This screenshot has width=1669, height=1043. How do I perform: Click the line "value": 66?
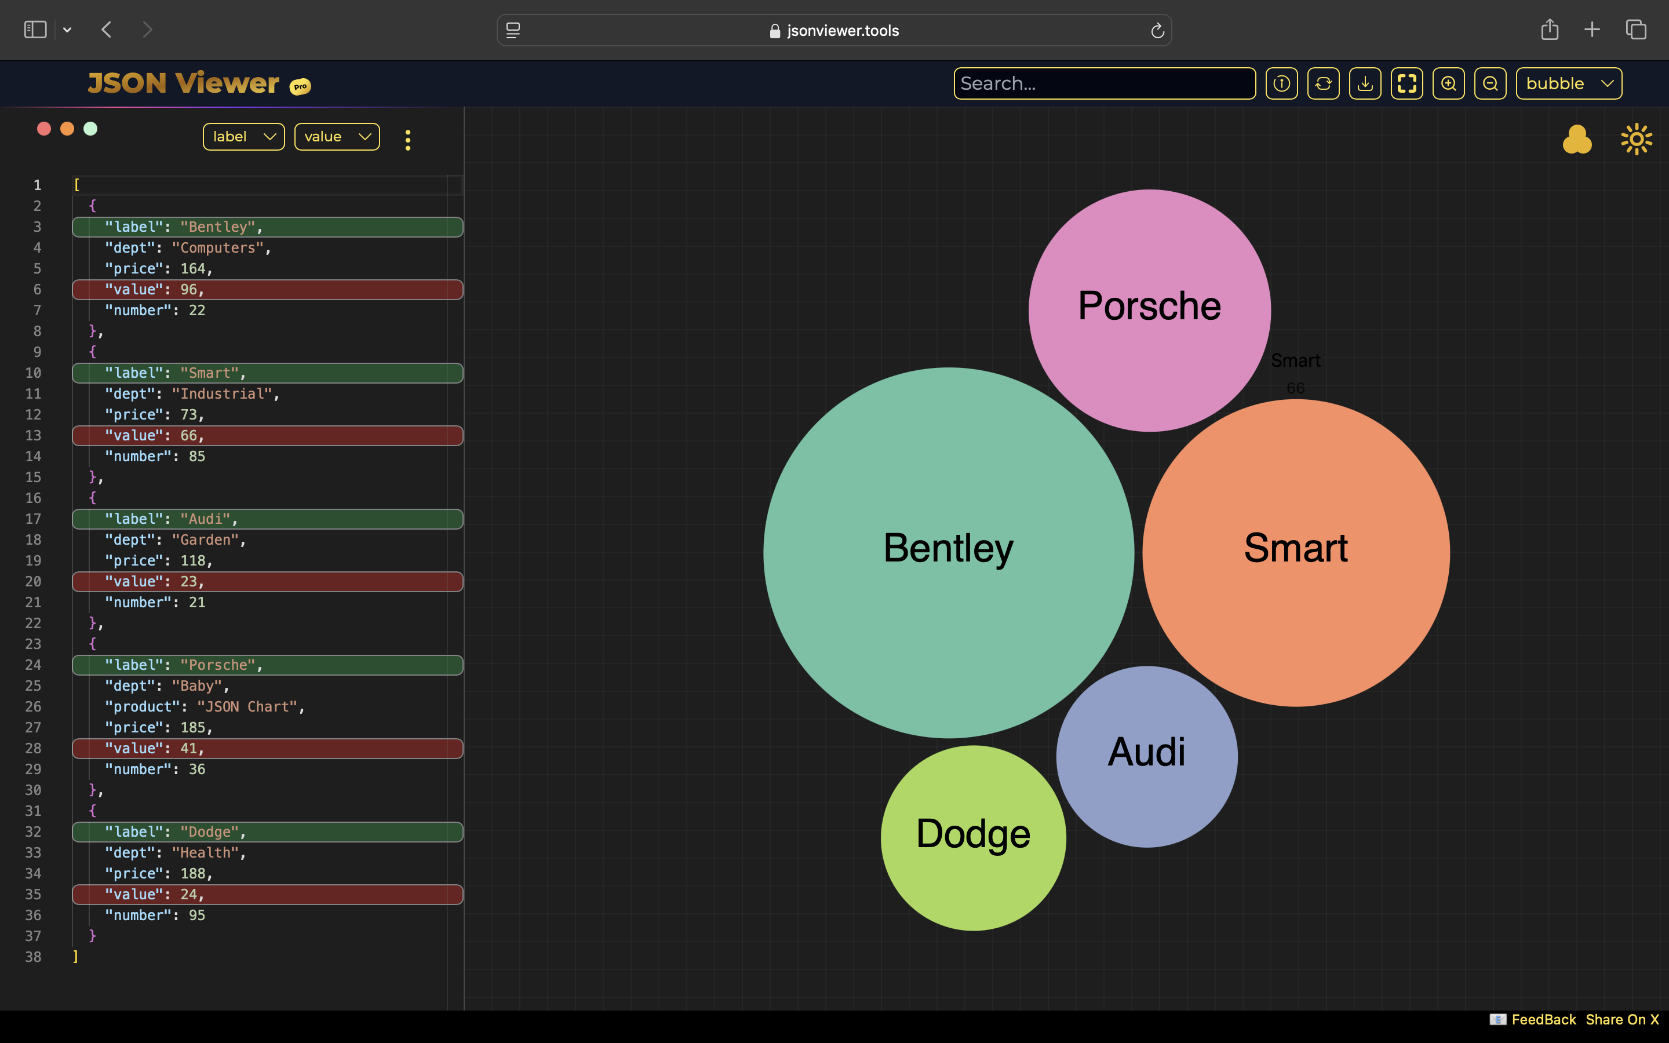(x=268, y=436)
